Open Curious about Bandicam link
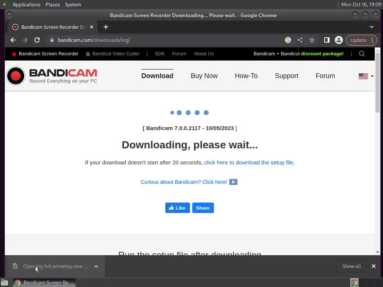383x287 pixels. point(184,182)
